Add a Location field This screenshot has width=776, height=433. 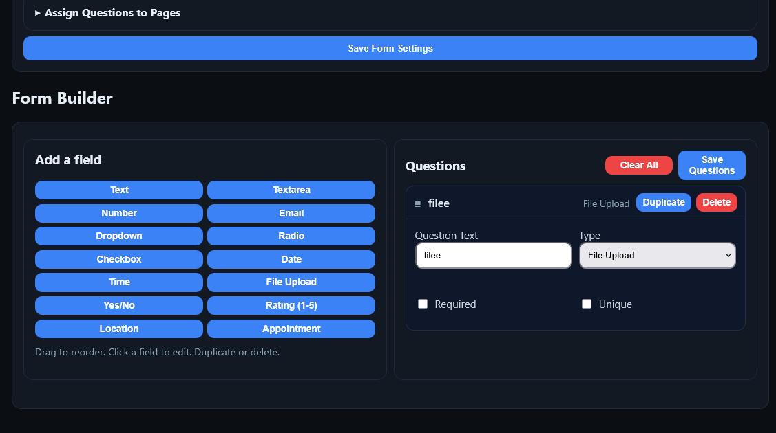tap(119, 329)
